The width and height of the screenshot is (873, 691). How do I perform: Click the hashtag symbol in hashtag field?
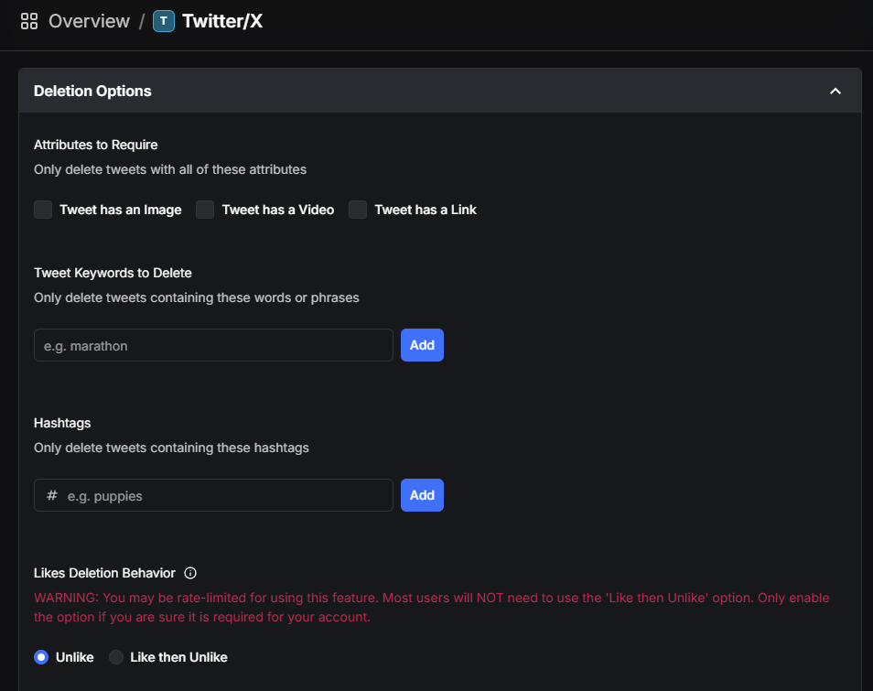pyautogui.click(x=52, y=495)
